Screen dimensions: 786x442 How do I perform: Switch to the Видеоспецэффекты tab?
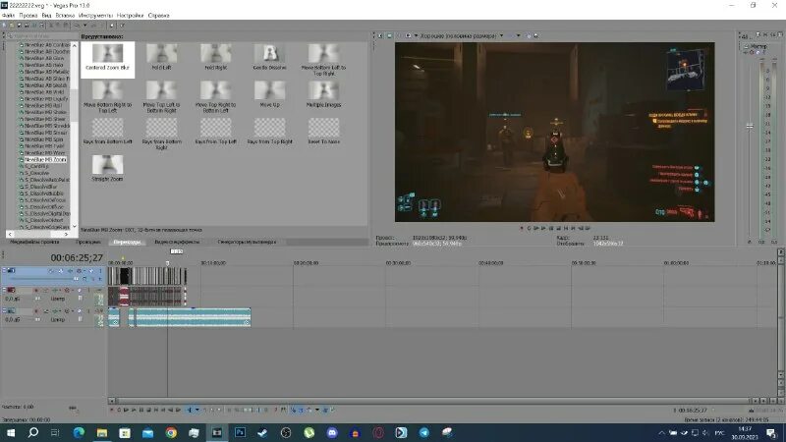pos(177,242)
